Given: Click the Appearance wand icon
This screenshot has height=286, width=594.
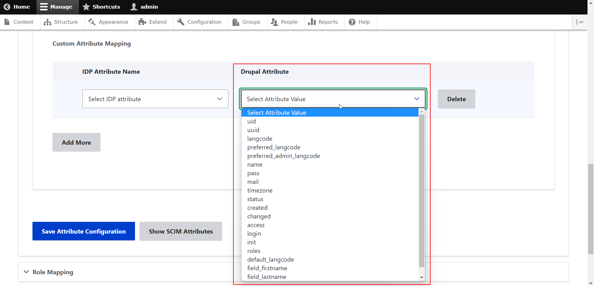Looking at the screenshot, I should pyautogui.click(x=92, y=22).
